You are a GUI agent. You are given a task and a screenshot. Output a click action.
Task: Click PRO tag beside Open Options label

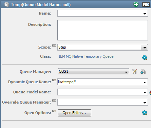click(54, 111)
